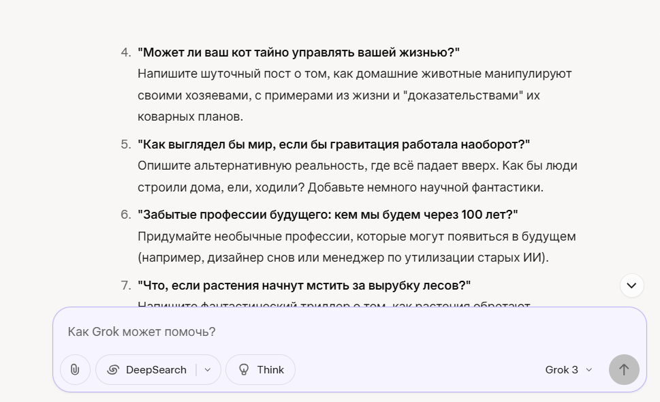
Task: Open the Grok 3 model selector
Action: [x=569, y=369]
